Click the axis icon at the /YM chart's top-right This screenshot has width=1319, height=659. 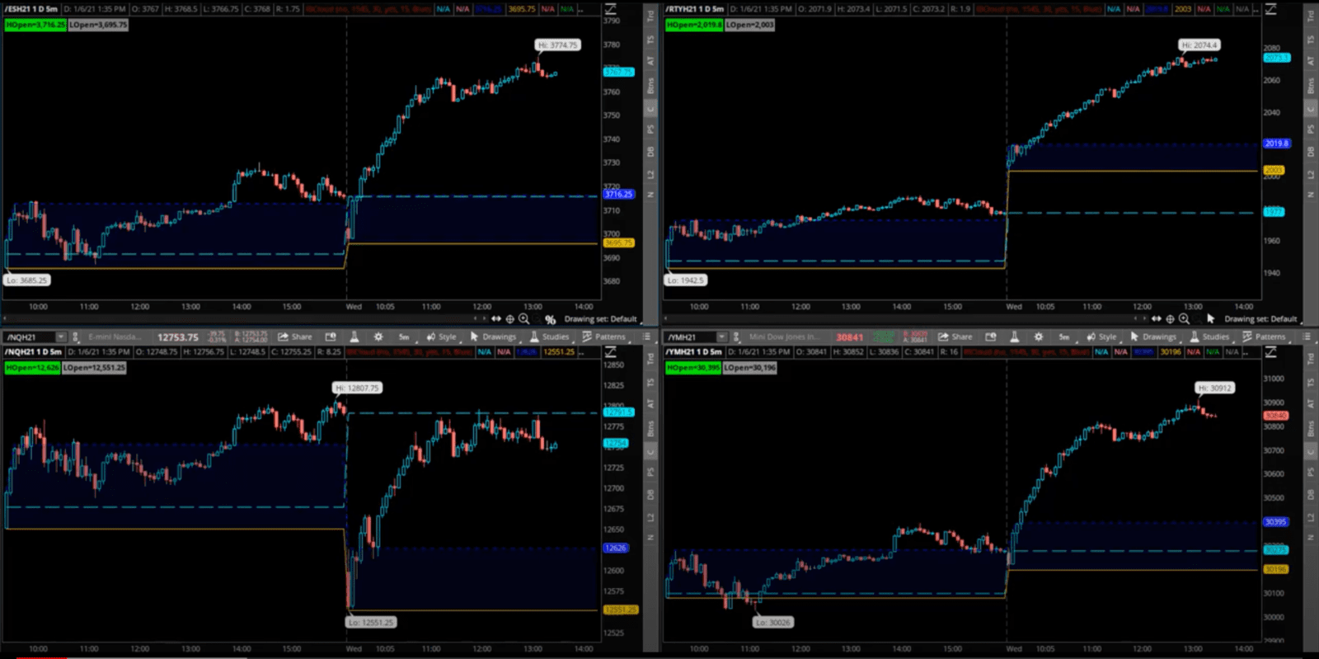point(1271,351)
